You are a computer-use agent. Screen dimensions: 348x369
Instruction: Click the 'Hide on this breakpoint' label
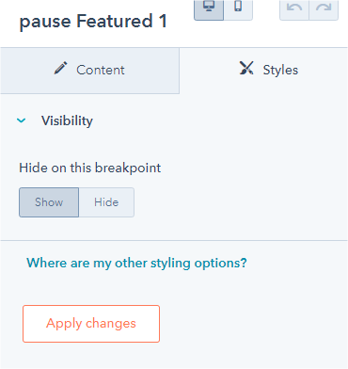[x=90, y=168]
